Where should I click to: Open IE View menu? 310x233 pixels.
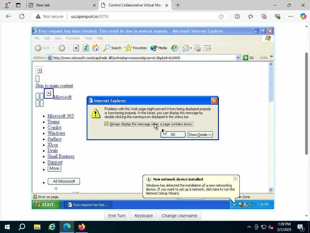pos(58,38)
